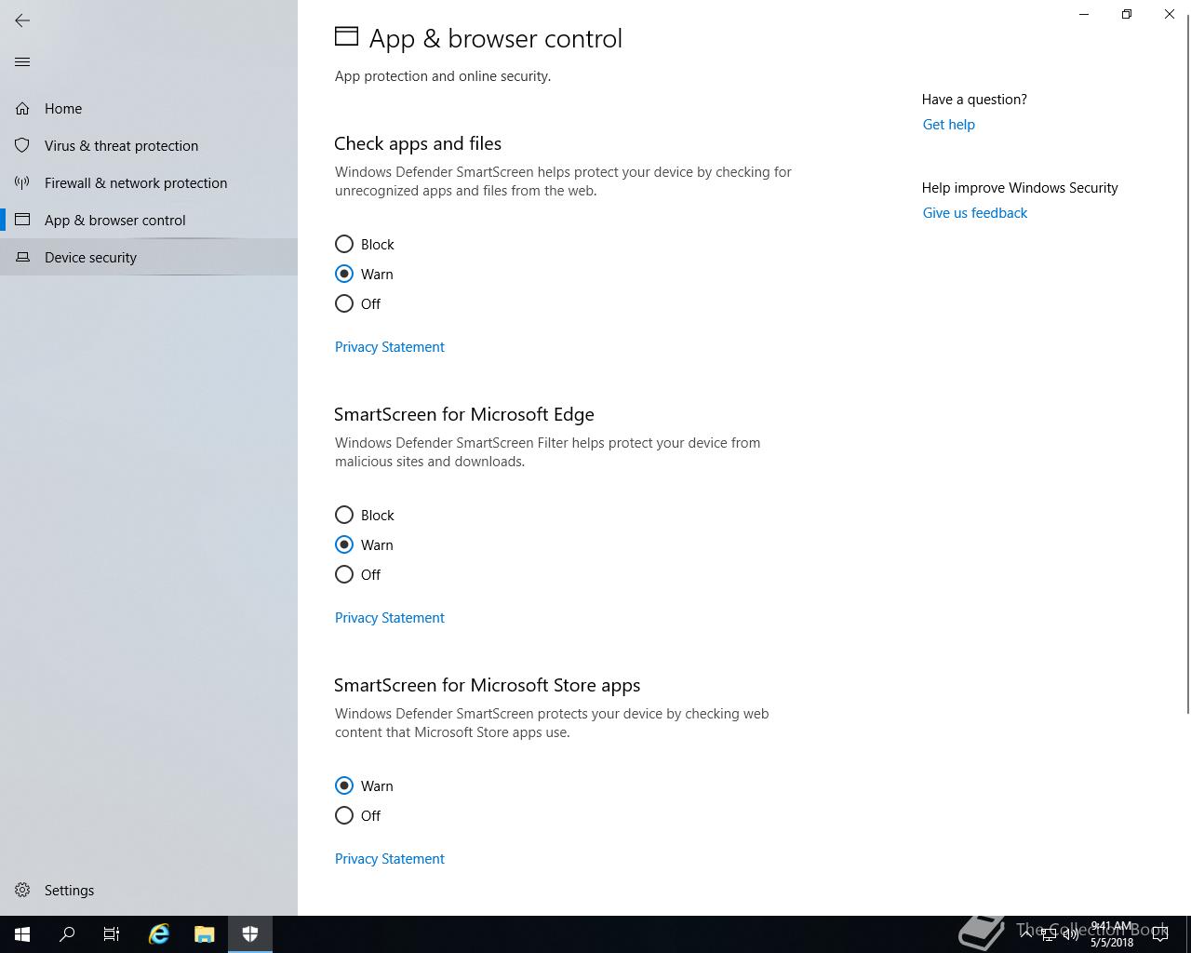Minimize the Windows Security window
This screenshot has width=1191, height=953.
1084,14
